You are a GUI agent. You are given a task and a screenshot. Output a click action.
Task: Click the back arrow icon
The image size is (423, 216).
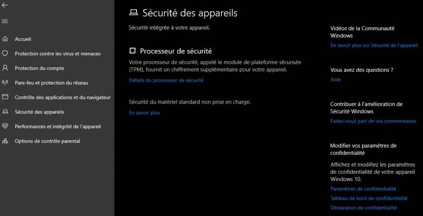5,5
